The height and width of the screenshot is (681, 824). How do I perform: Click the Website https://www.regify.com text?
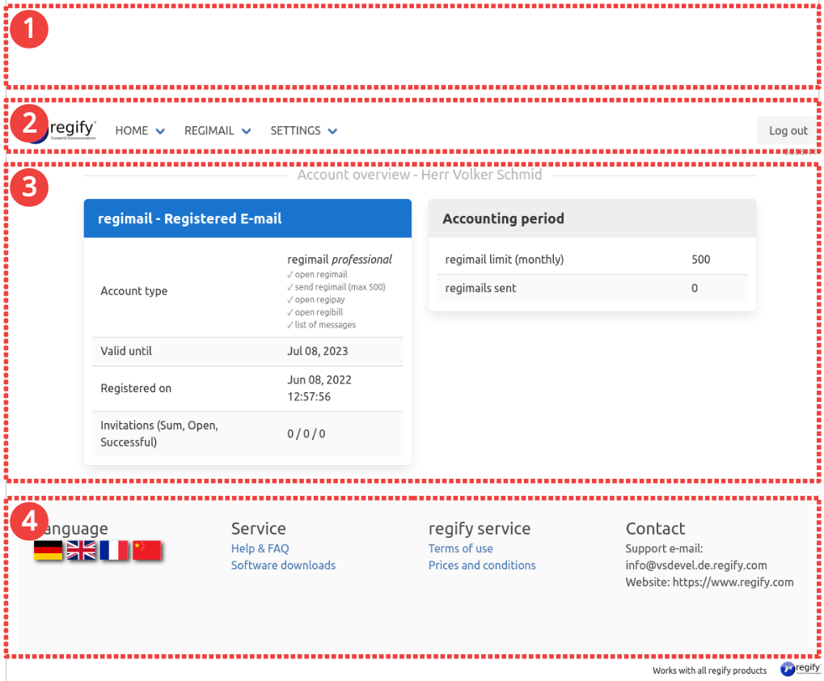709,582
